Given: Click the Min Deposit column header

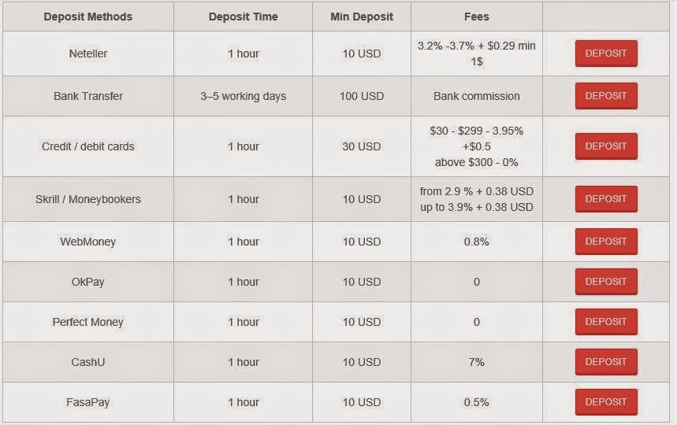Looking at the screenshot, I should click(362, 17).
